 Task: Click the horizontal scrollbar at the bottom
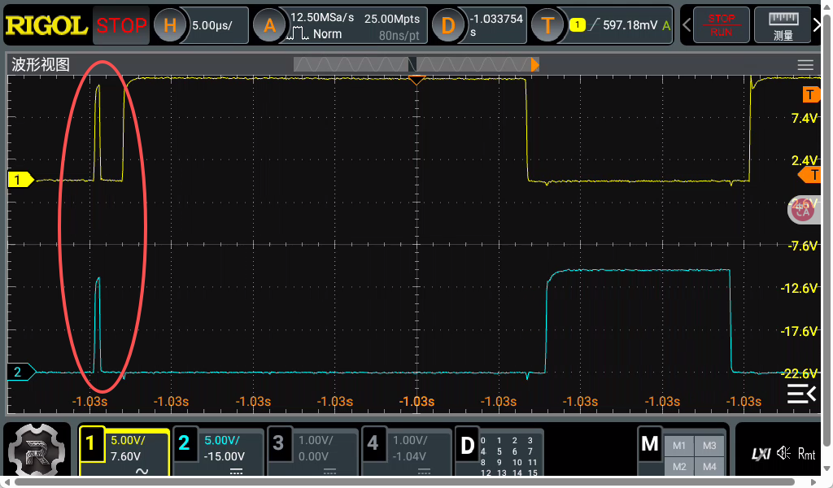[x=416, y=481]
